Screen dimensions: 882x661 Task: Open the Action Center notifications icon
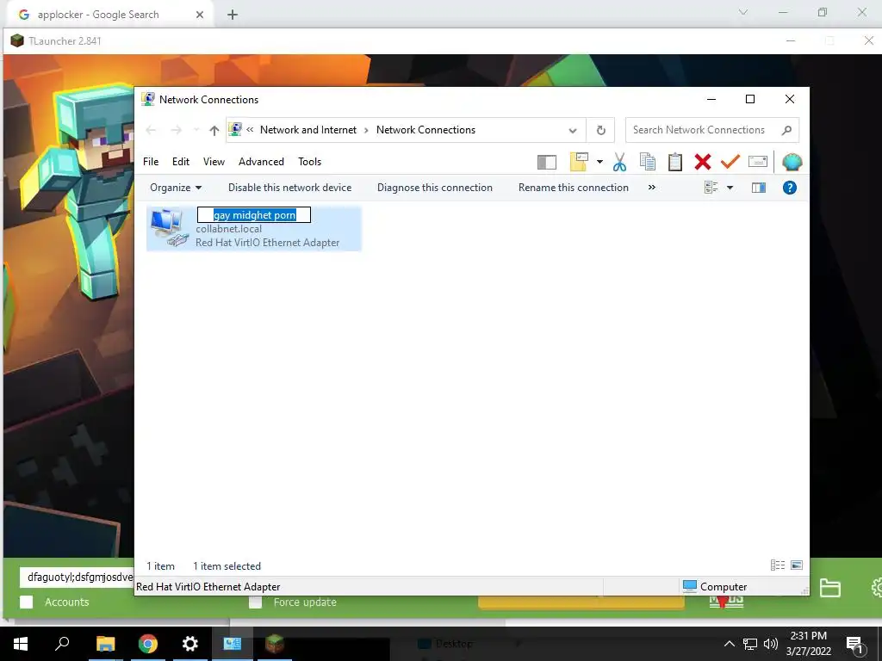tap(854, 644)
